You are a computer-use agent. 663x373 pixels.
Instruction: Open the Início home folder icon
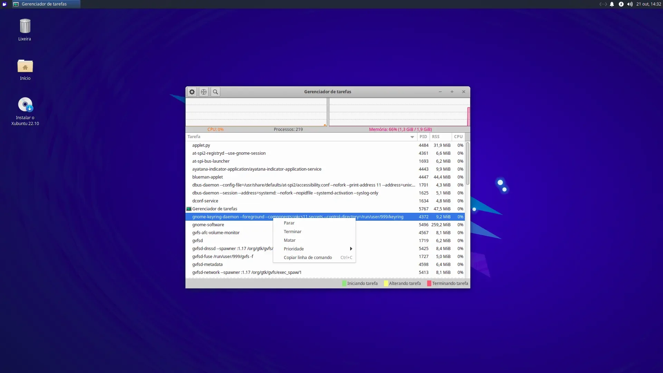click(25, 69)
